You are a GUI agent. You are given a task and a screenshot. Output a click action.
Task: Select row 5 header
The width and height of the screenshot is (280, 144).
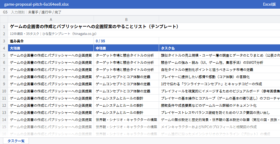pyautogui.click(x=4, y=55)
